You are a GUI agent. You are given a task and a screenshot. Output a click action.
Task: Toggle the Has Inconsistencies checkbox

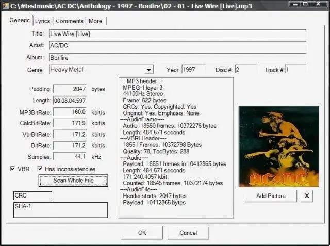click(x=40, y=169)
